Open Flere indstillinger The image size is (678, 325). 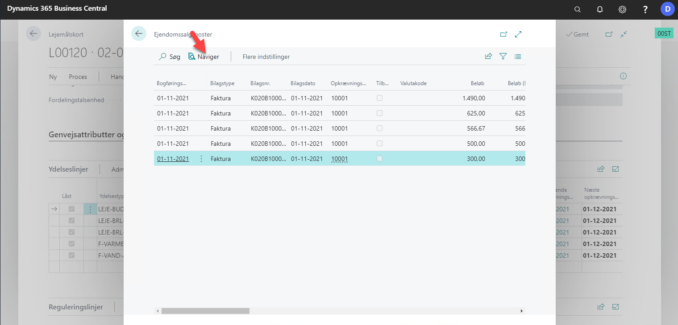click(266, 57)
